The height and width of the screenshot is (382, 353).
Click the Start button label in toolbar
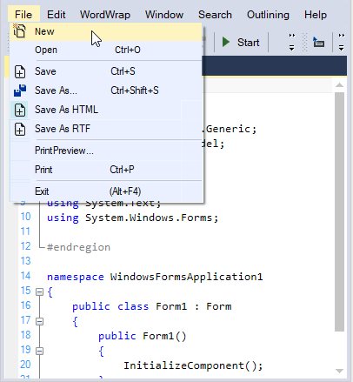click(x=249, y=43)
